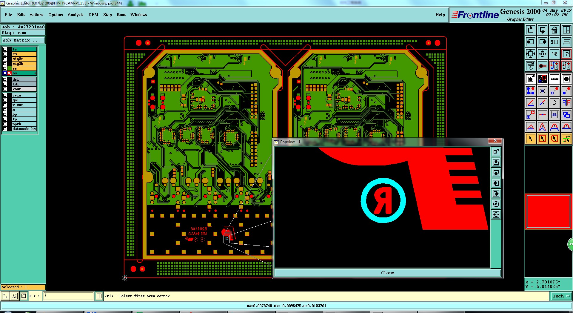Screen dimensions: 573x313
Task: Click the Job Matrix button
Action: coord(23,40)
